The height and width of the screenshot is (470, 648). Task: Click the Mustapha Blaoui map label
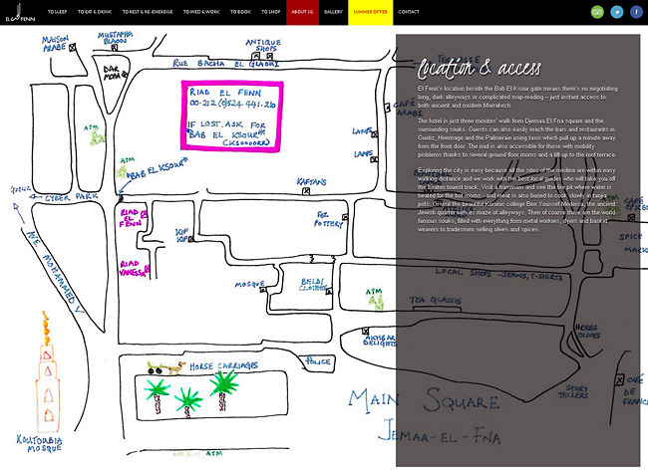(115, 38)
